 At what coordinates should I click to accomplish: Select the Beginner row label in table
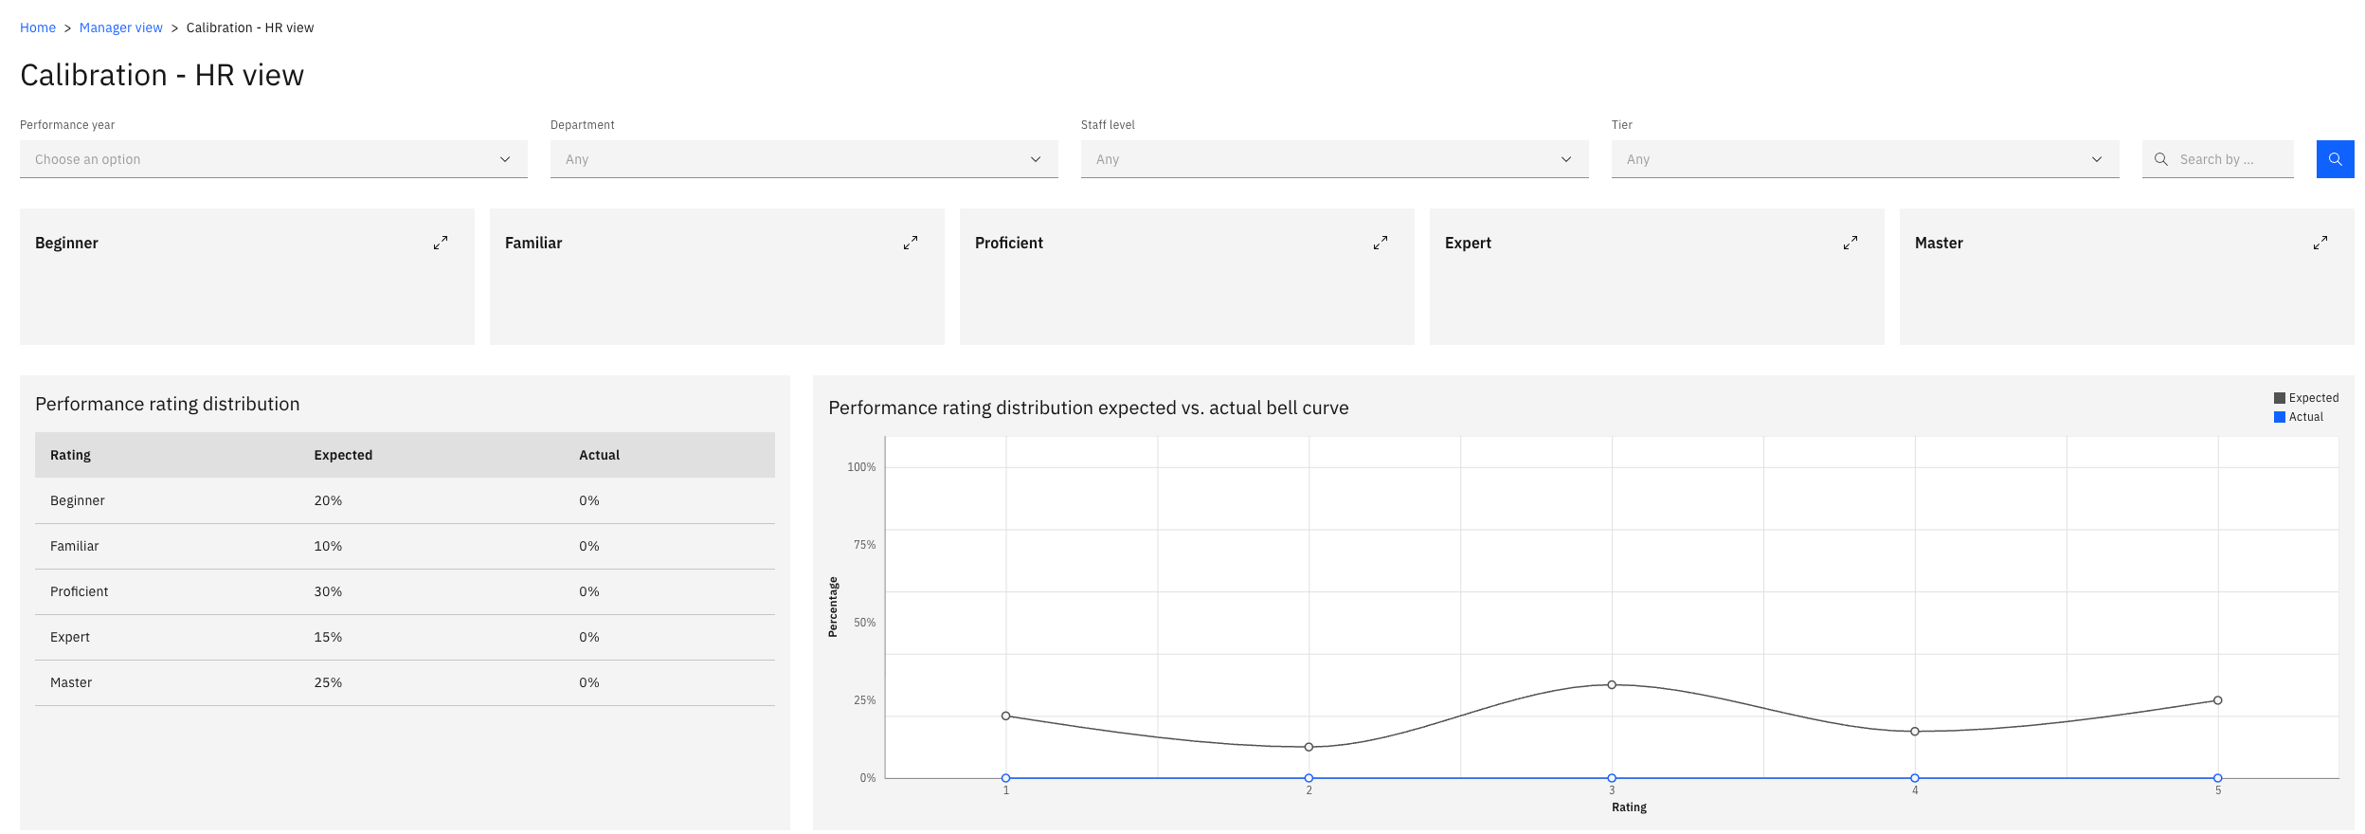tap(78, 500)
